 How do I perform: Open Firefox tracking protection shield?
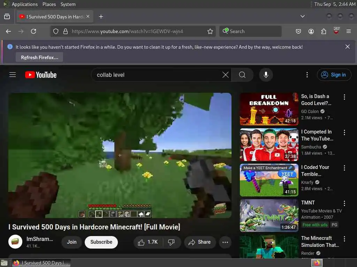pos(56,31)
